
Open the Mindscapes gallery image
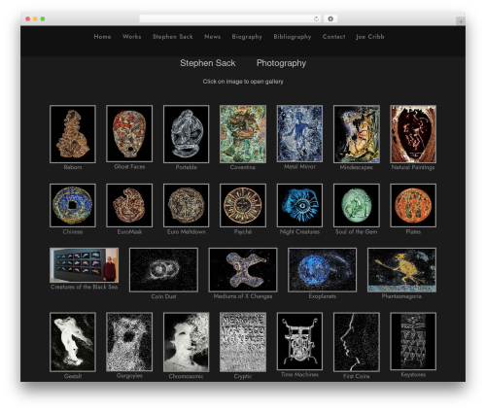357,134
